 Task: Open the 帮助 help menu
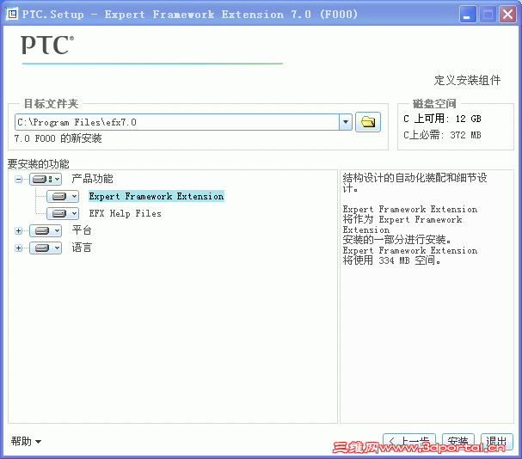pyautogui.click(x=26, y=441)
